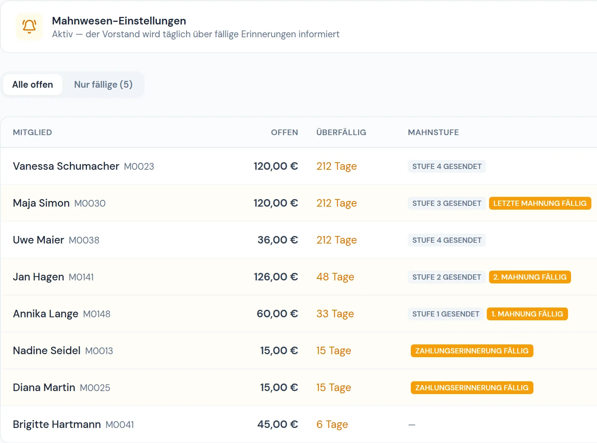Select member Brigitte Hartmann
Image resolution: width=597 pixels, height=443 pixels.
[x=57, y=424]
